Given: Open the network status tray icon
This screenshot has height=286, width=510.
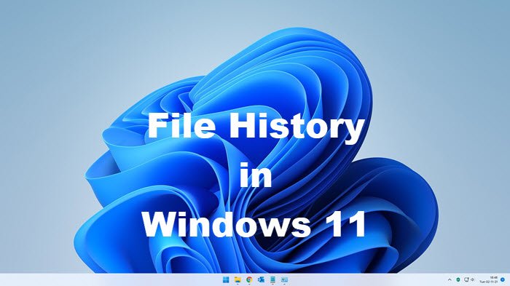Looking at the screenshot, I should click(466, 279).
